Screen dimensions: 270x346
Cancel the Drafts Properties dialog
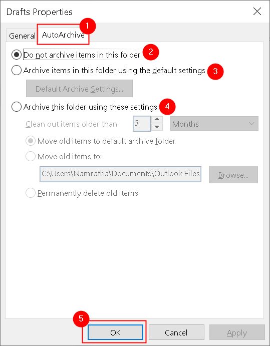point(176,332)
